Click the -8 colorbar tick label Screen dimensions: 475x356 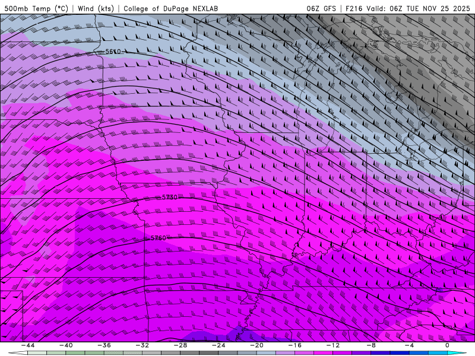[371, 345]
